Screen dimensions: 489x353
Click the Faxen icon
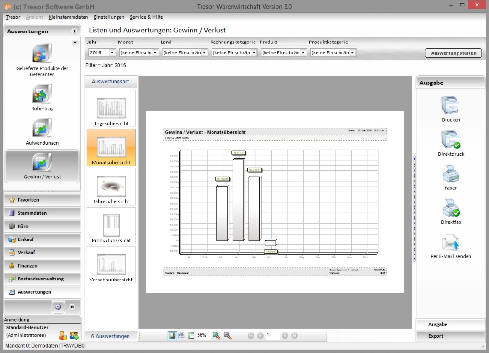point(450,174)
